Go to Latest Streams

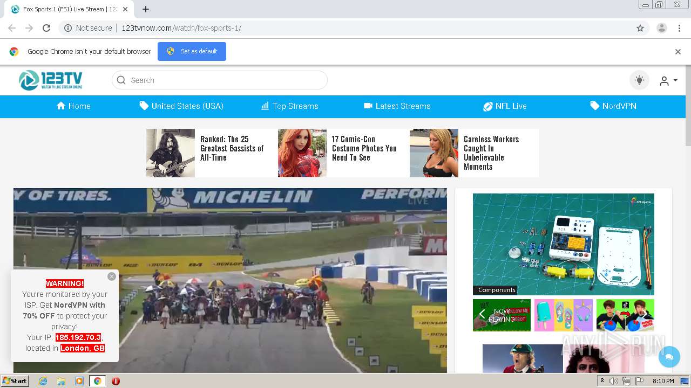397,106
